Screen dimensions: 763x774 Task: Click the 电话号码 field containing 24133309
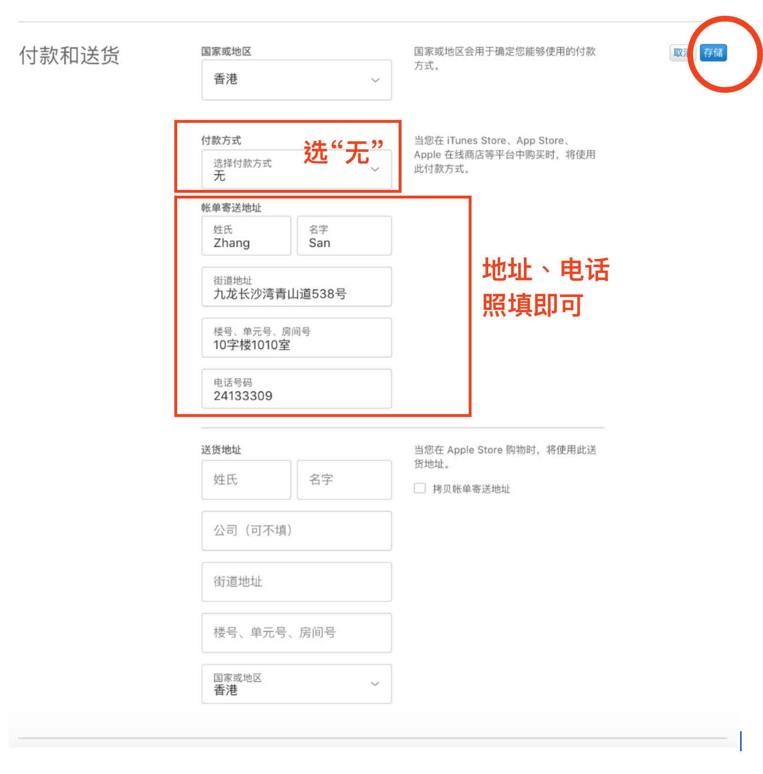coord(296,389)
